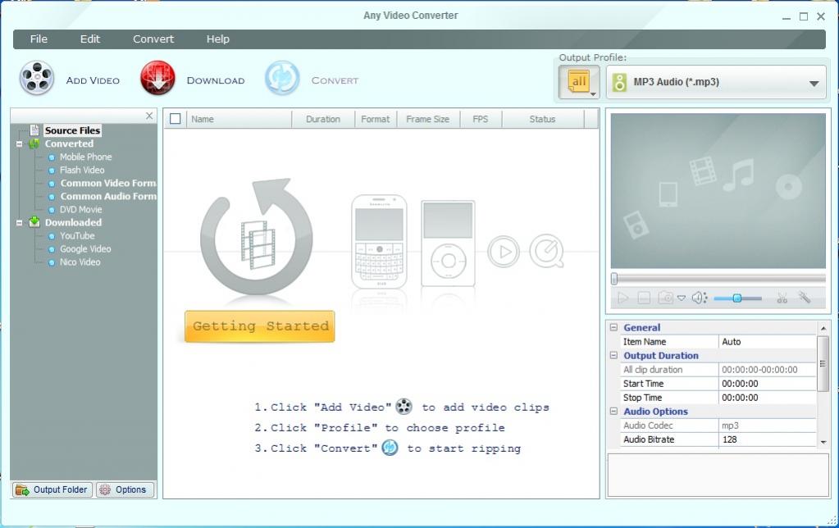Click the Item Name value Auto
Image resolution: width=839 pixels, height=528 pixels.
point(768,342)
